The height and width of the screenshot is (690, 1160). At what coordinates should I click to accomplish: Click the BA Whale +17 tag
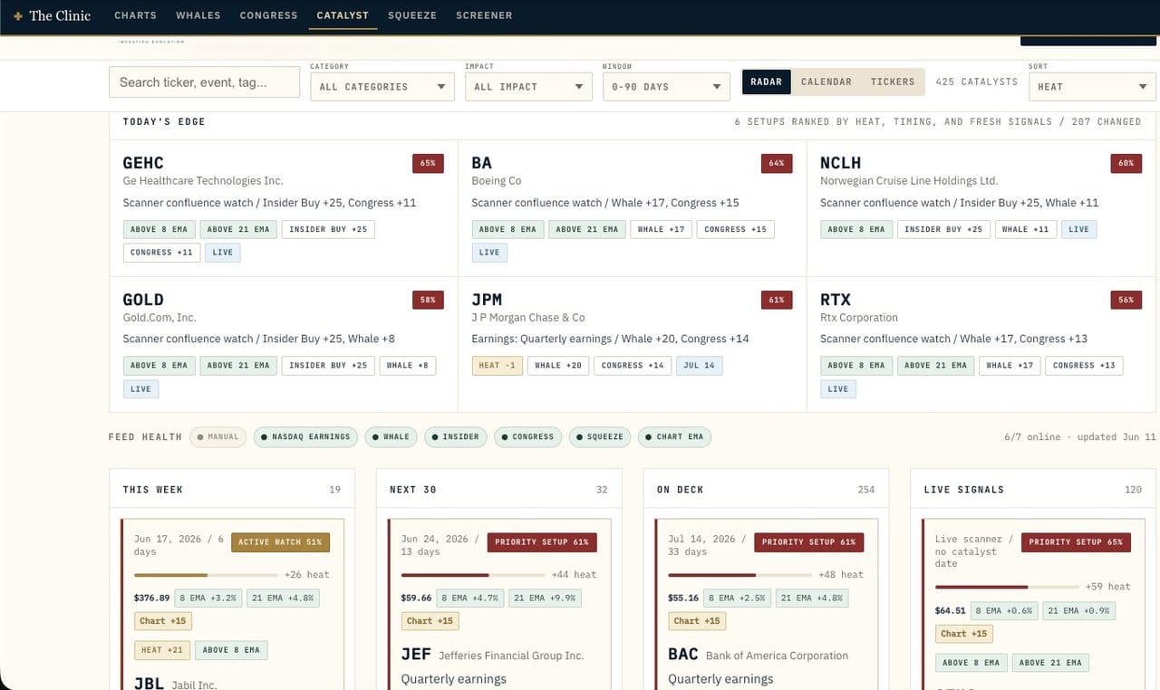coord(661,229)
